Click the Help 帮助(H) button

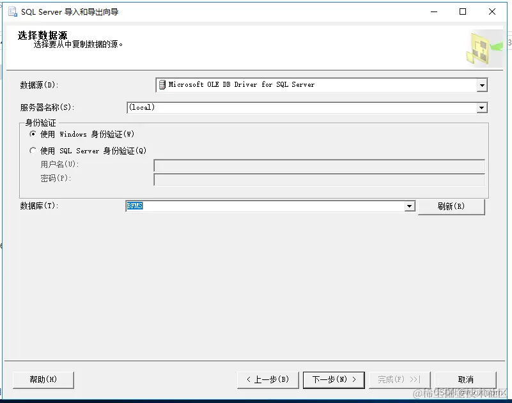[43, 380]
